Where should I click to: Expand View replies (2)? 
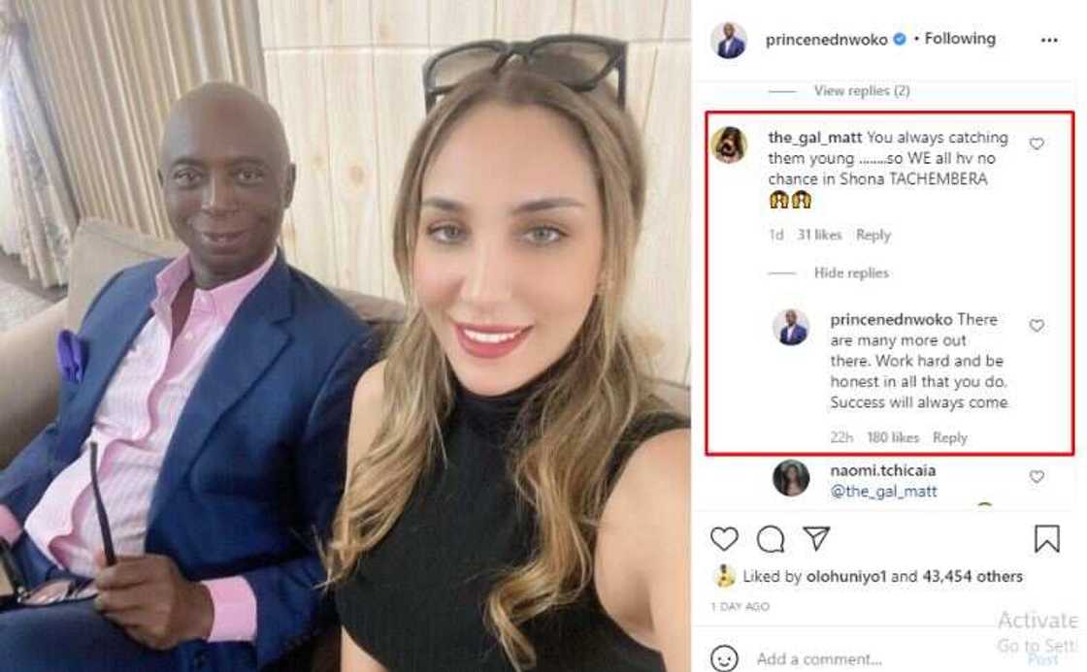(862, 91)
